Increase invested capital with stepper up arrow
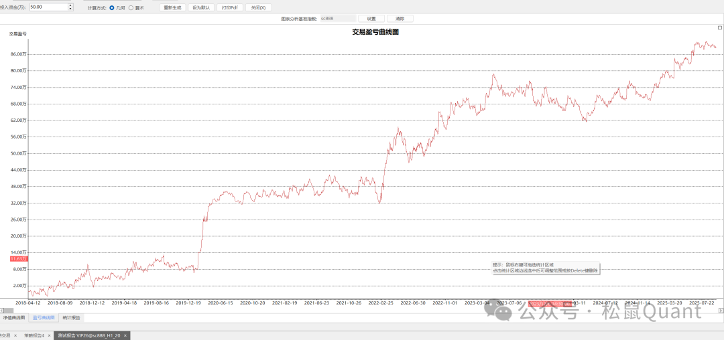 click(x=70, y=5)
